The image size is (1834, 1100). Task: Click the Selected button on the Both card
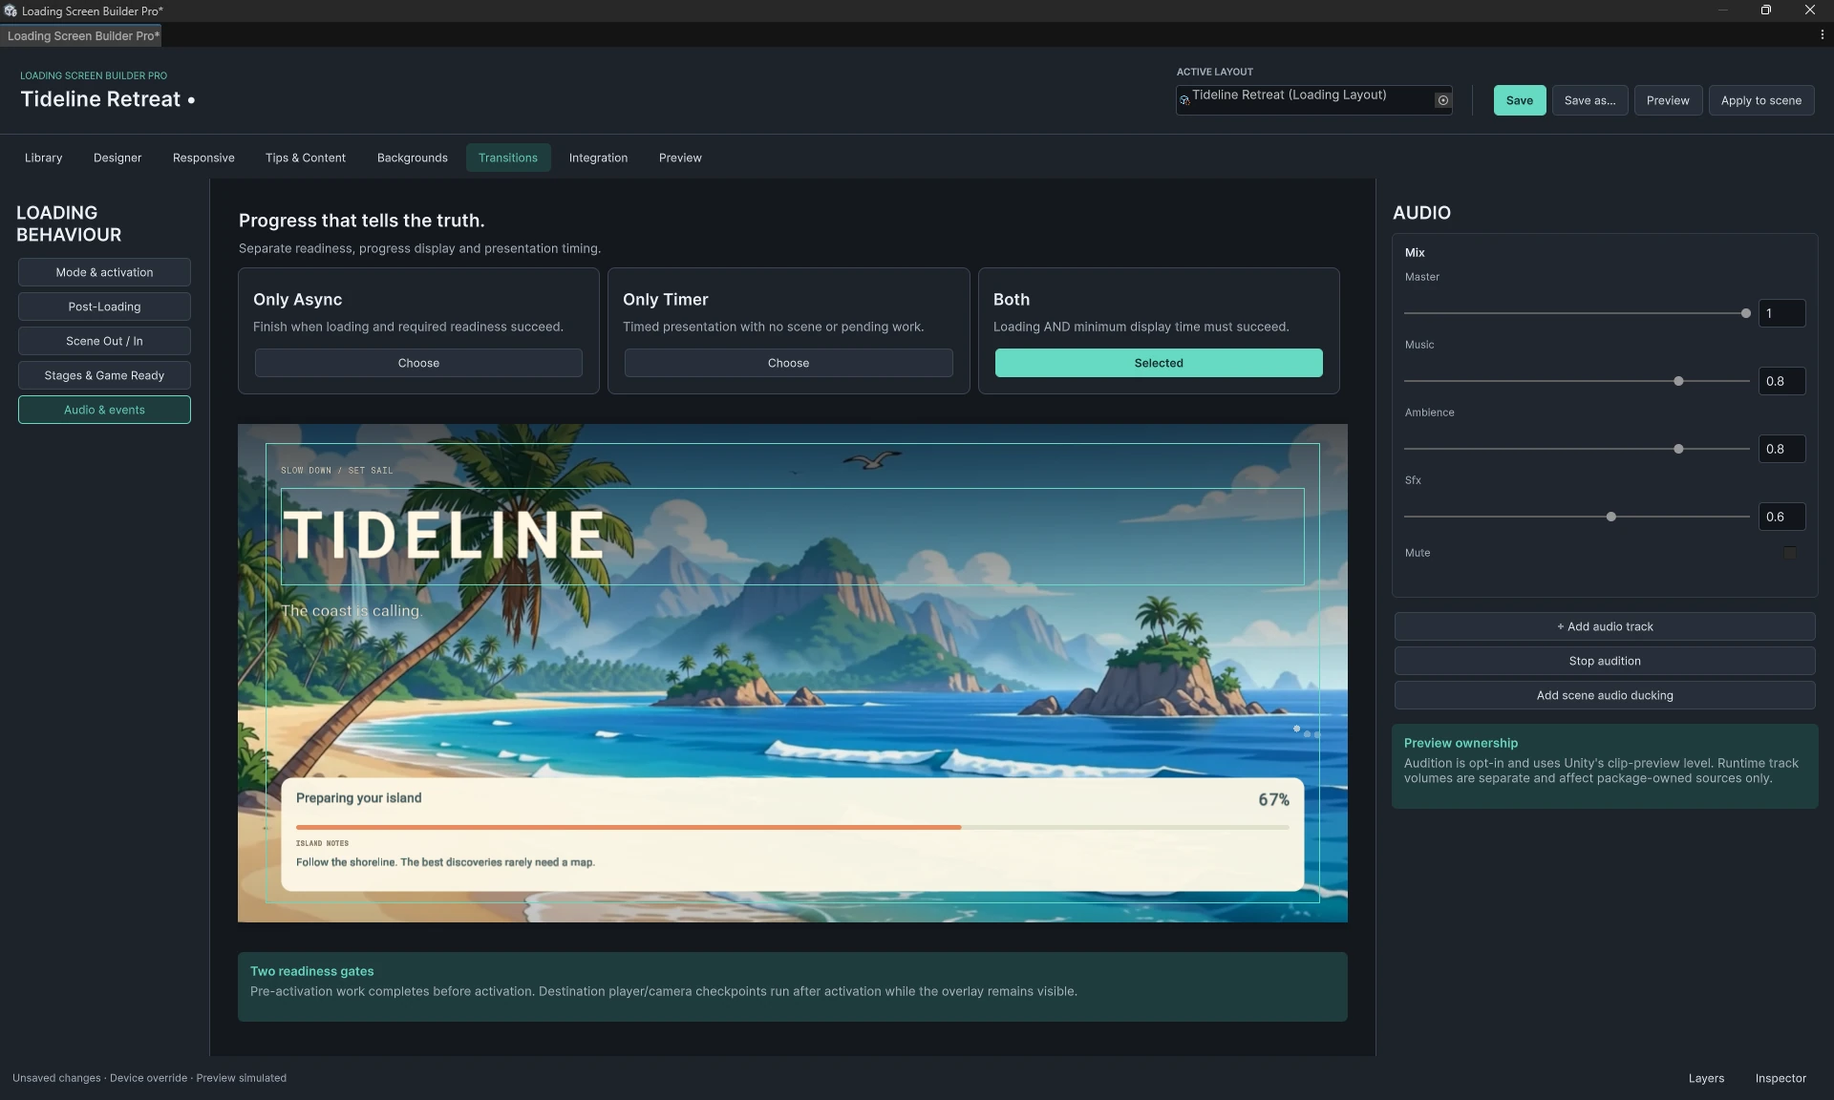1159,363
